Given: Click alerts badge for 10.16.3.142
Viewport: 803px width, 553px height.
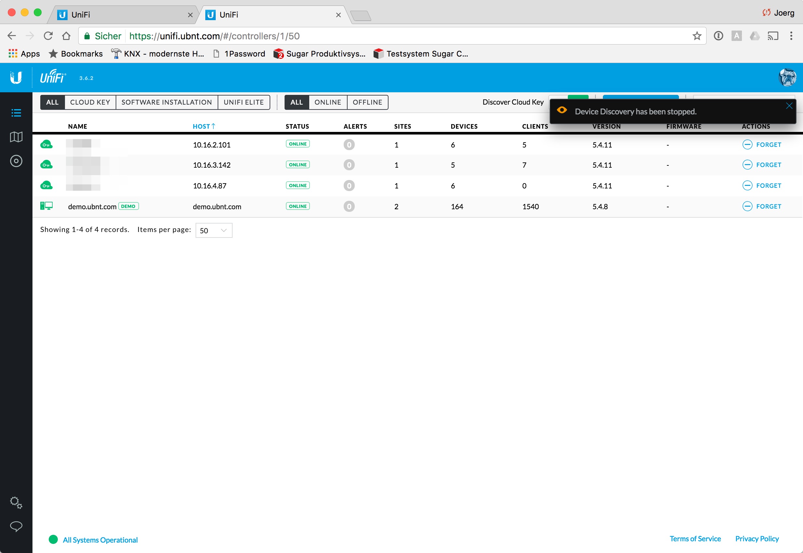Looking at the screenshot, I should (x=349, y=165).
